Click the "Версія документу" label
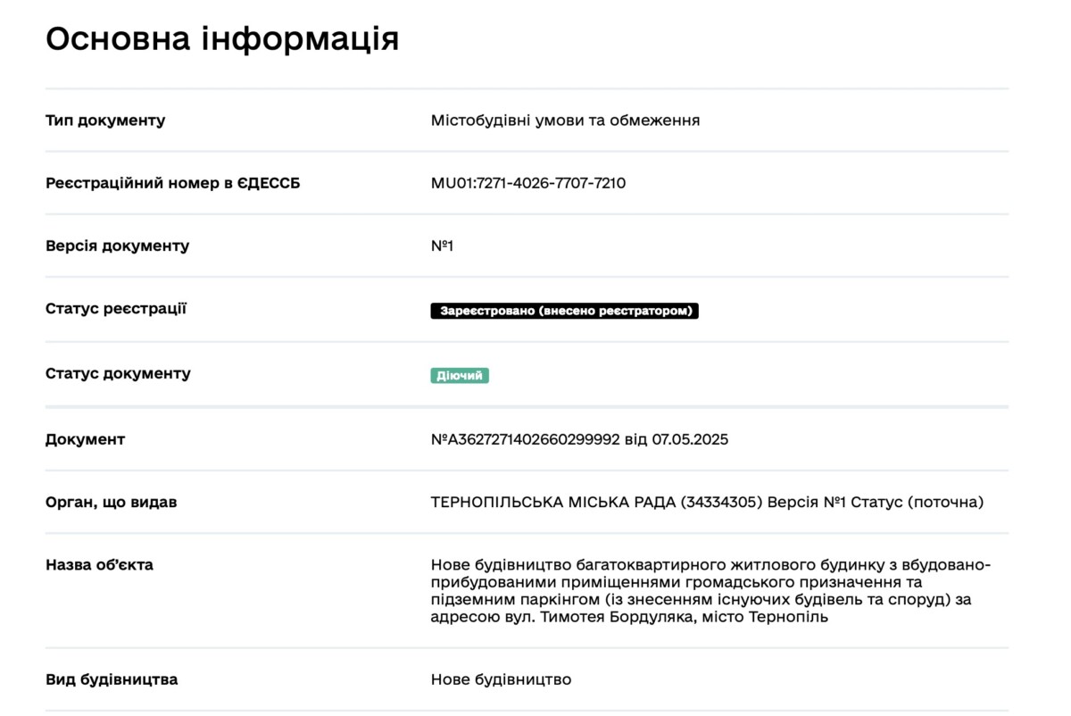This screenshot has width=1071, height=716. coord(117,246)
